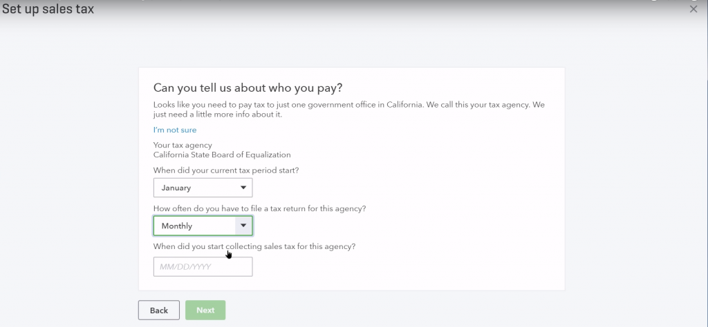Click the "Your tax agency" label
The image size is (708, 327).
[x=183, y=145]
